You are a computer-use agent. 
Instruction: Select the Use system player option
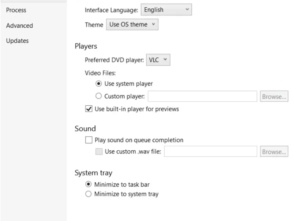(98, 84)
